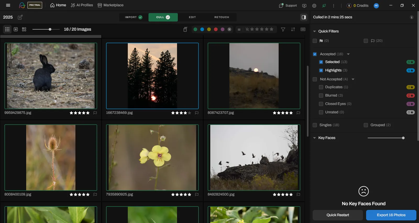Open the Support chat

[288, 5]
